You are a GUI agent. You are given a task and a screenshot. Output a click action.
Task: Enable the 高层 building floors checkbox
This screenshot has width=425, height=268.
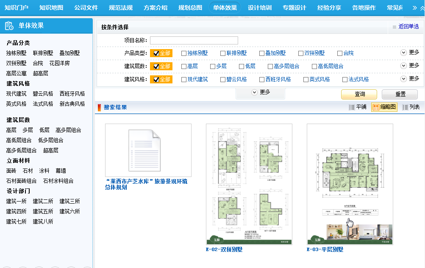pyautogui.click(x=184, y=66)
